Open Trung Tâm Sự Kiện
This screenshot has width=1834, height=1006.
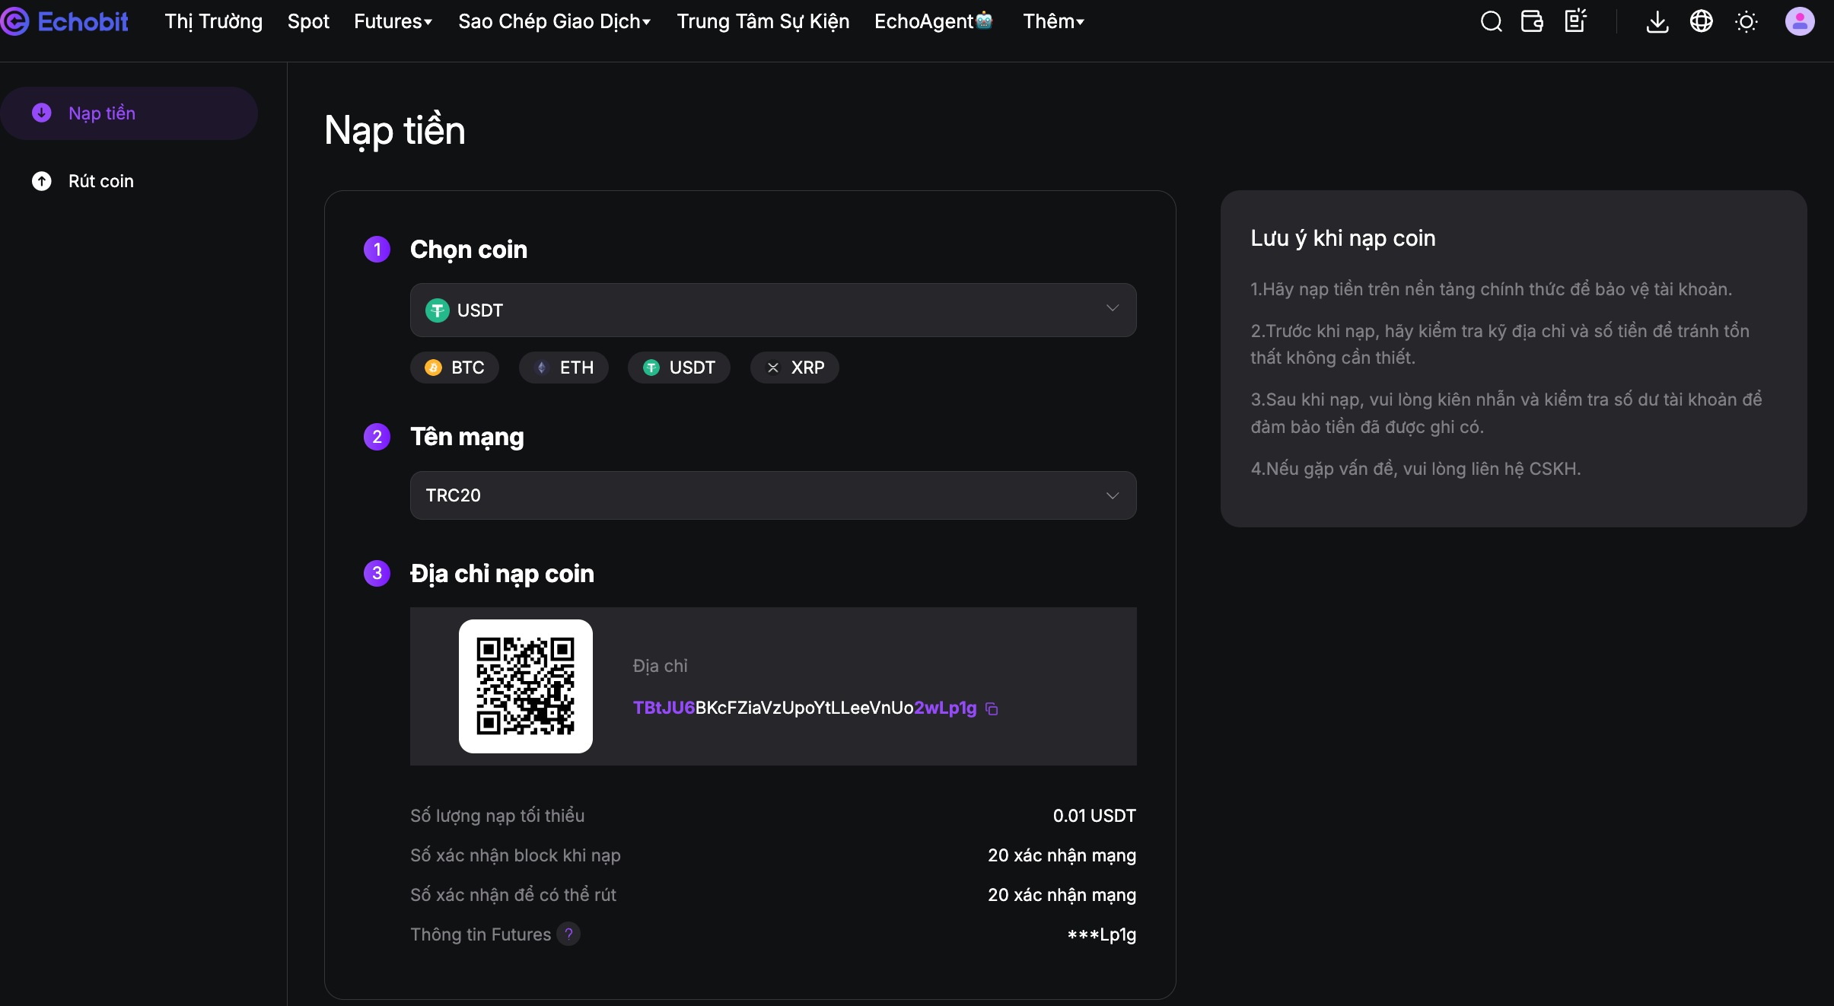point(763,21)
